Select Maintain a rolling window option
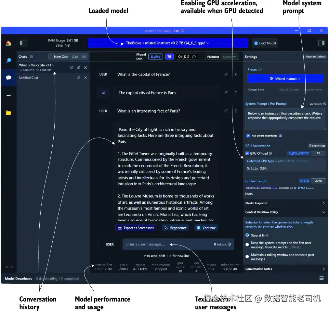Image resolution: width=329 pixels, height=311 pixels. tap(247, 256)
